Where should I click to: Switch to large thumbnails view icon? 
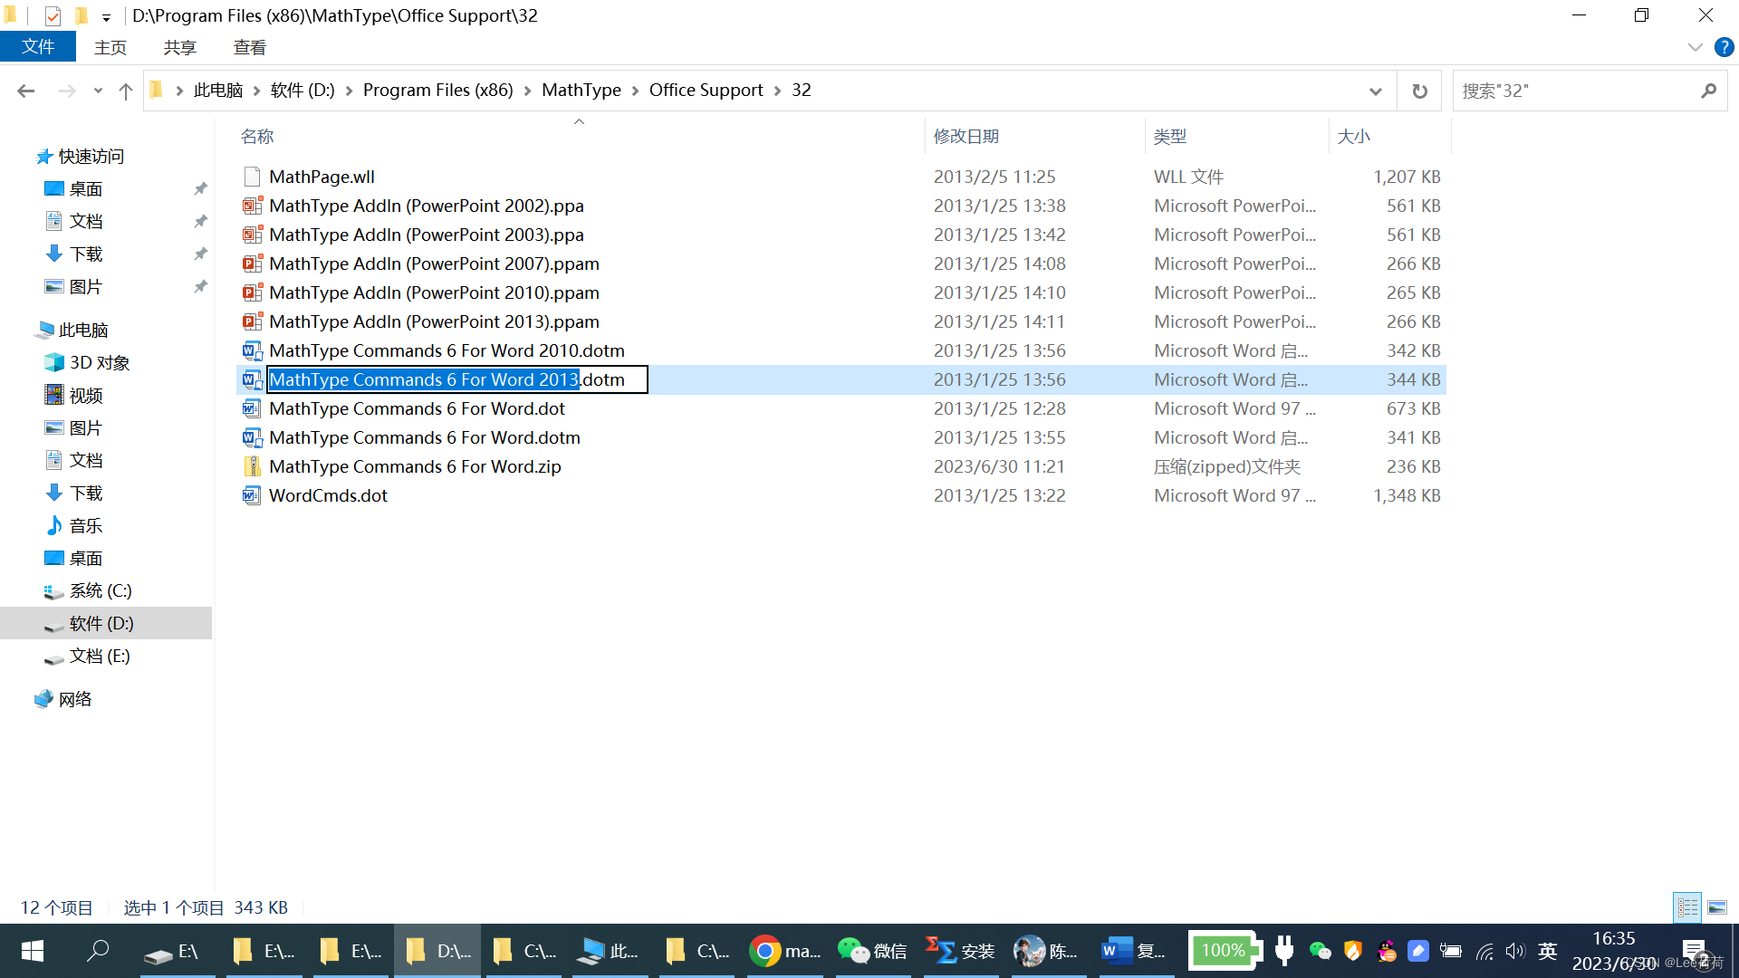(x=1717, y=906)
